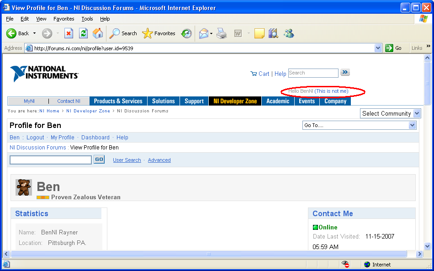This screenshot has width=434, height=271.
Task: Click the horizontal scrollbar right arrow
Action: pos(419,254)
